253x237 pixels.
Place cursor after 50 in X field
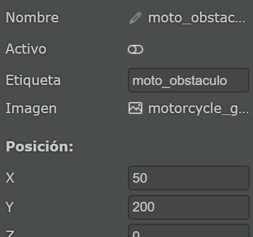[148, 178]
